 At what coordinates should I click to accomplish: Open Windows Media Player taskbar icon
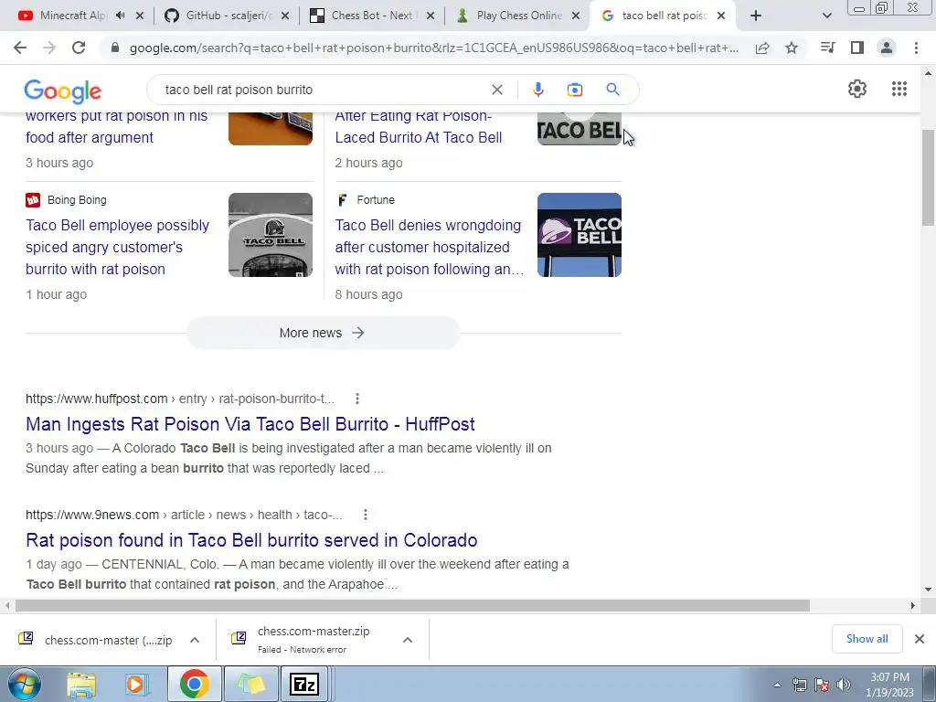(x=136, y=684)
